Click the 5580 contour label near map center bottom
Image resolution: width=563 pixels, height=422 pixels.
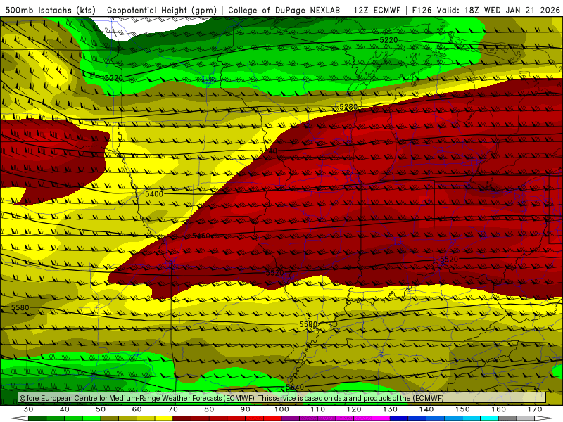[x=308, y=324]
